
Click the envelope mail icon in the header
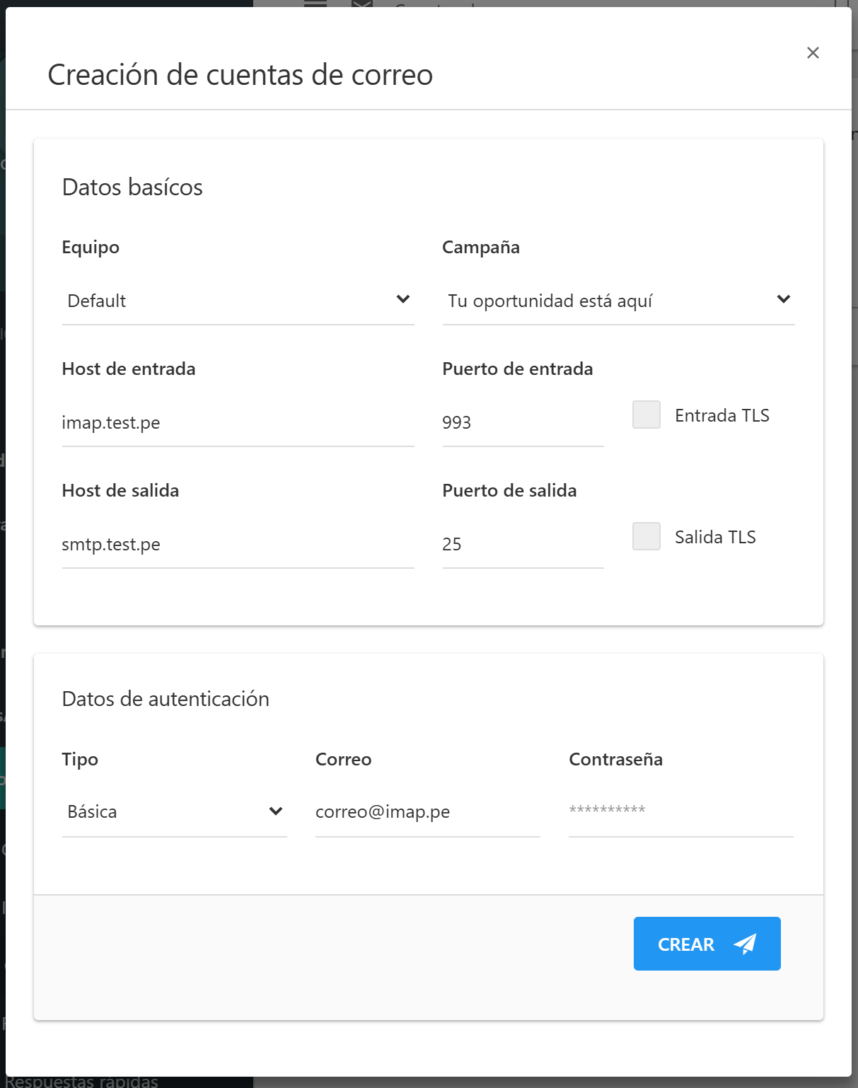[x=361, y=7]
